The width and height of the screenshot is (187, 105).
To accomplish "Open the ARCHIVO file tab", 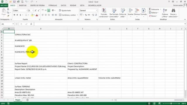I will 4,6.
